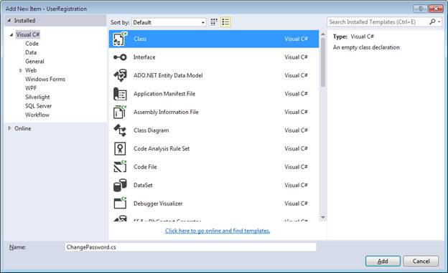The height and width of the screenshot is (273, 448).
Task: Click the scroll up arrow of template list
Action: [323, 34]
